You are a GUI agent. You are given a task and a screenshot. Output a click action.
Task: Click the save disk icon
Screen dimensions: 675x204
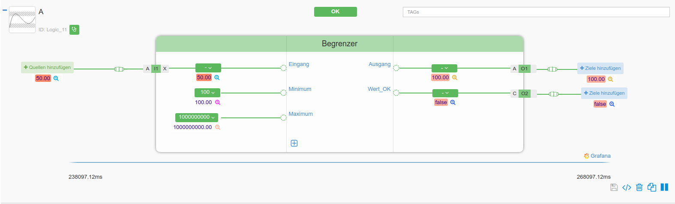point(614,187)
